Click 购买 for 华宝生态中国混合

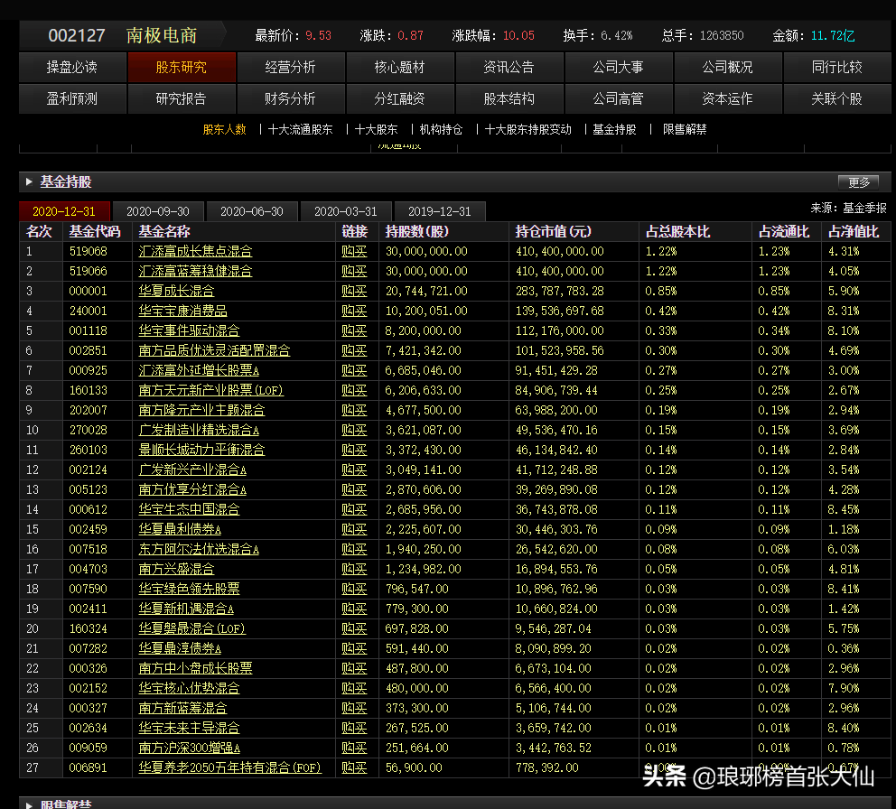[x=354, y=509]
